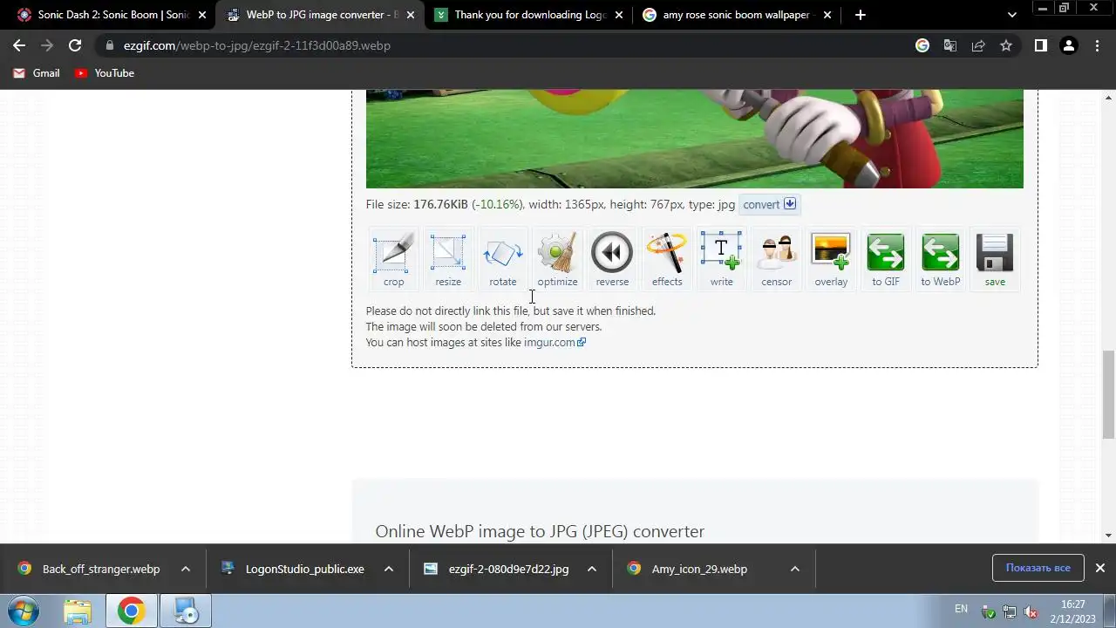The height and width of the screenshot is (628, 1116).
Task: Close the downloads bar
Action: click(x=1099, y=568)
